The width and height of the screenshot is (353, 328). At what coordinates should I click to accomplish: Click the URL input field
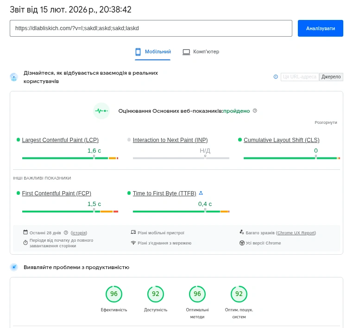[x=151, y=28]
